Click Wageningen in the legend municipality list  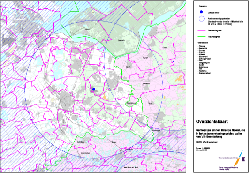[204, 63]
